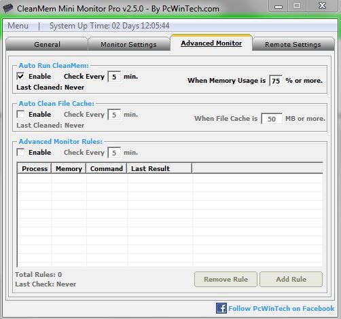Click Last Cleaned: Never under Auto Clean File Cache
341x319 pixels.
50,125
